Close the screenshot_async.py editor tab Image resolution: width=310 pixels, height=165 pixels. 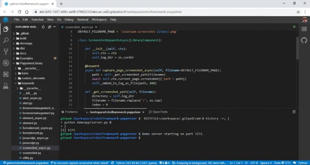(x=96, y=27)
